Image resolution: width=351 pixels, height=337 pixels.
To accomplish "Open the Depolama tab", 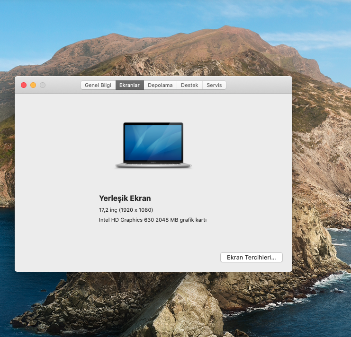I will coord(160,85).
